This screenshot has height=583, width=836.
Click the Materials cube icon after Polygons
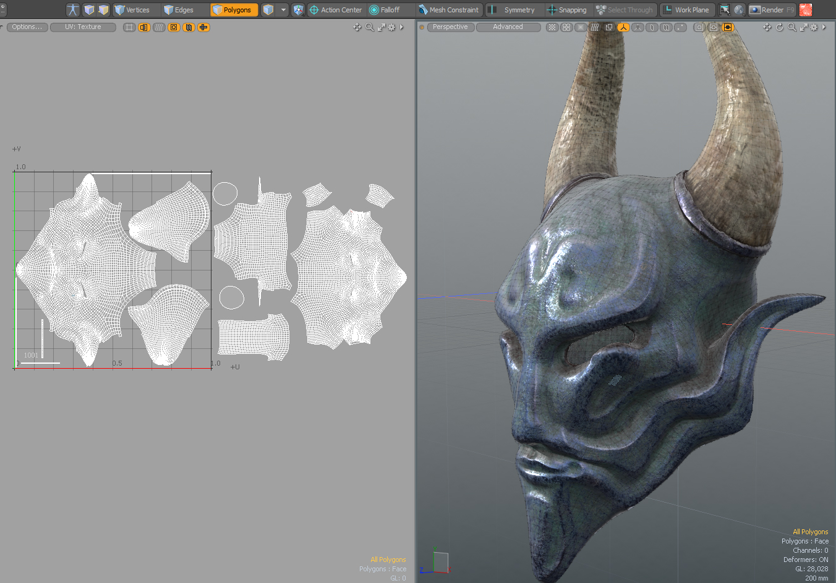coord(268,10)
